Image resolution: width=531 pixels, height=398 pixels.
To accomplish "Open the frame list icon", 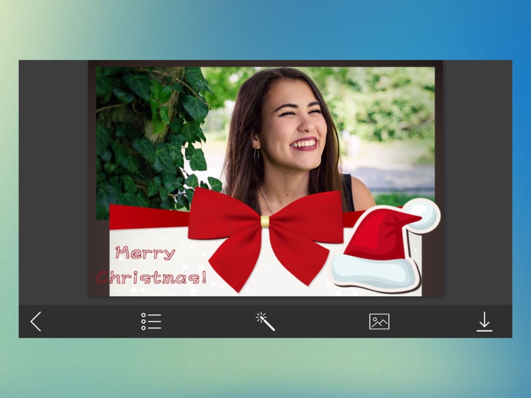I will [151, 322].
